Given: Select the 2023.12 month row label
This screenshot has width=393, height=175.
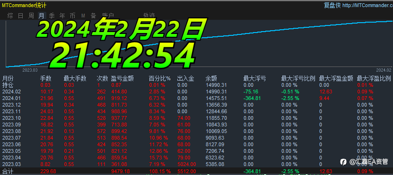Looking at the screenshot, I should (x=11, y=105).
